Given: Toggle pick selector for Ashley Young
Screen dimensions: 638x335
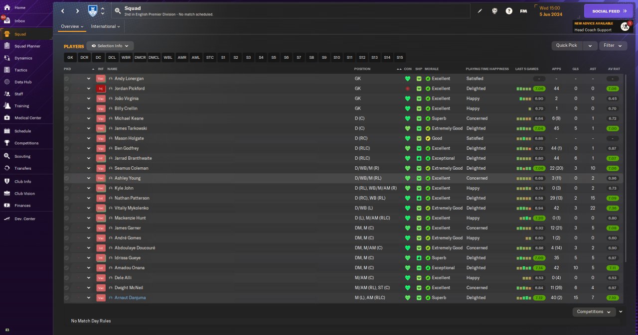Looking at the screenshot, I should coord(67,178).
